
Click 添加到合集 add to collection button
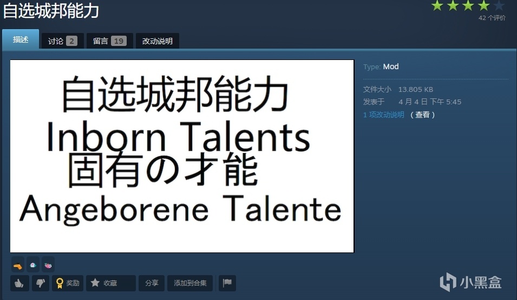point(190,283)
